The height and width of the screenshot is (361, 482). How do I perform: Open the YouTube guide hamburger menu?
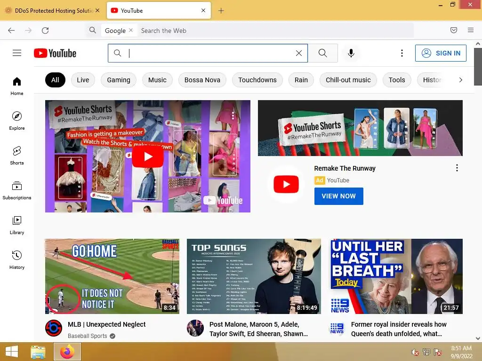click(17, 53)
